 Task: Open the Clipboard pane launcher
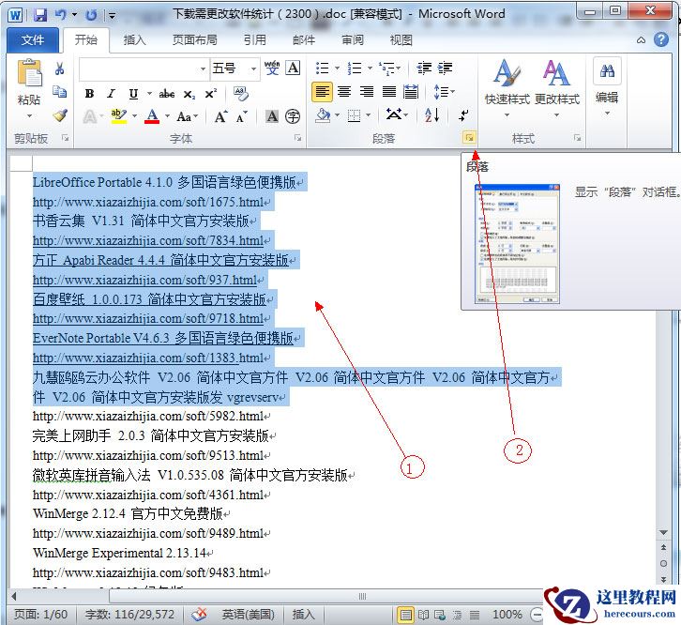pyautogui.click(x=65, y=138)
